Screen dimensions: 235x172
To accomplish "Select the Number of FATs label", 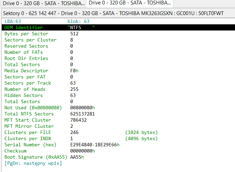I will (24, 52).
